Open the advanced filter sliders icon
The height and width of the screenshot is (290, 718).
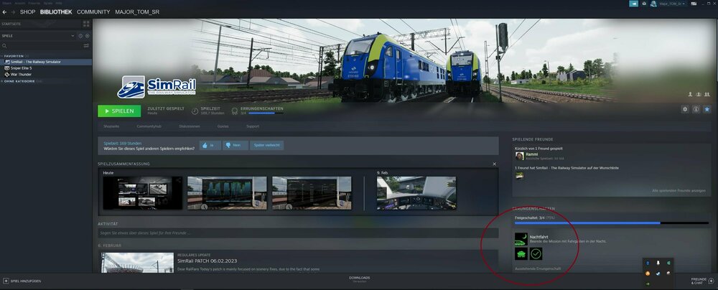pyautogui.click(x=86, y=46)
